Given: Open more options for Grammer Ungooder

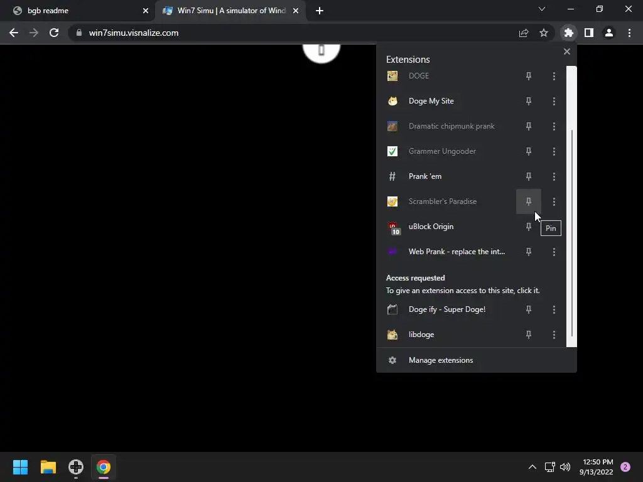Looking at the screenshot, I should tap(554, 151).
